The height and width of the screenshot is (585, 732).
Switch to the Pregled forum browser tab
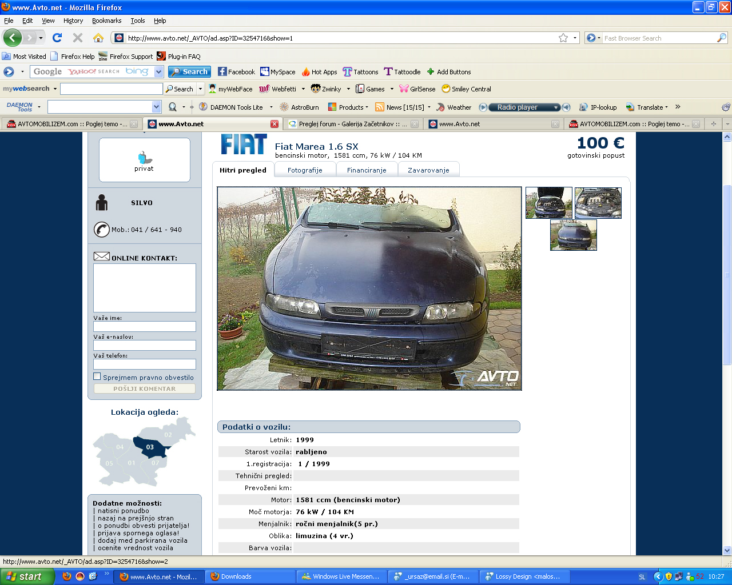(x=353, y=124)
